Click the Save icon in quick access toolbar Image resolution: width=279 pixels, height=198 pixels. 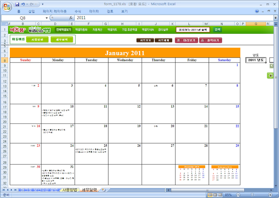[17, 4]
